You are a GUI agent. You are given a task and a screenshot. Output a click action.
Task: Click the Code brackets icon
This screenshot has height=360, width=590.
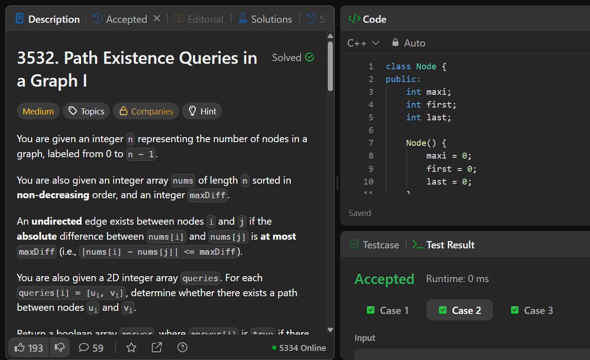[354, 19]
